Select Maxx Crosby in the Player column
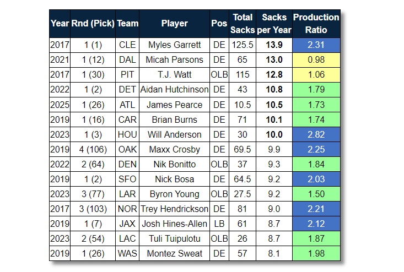This screenshot has width=404, height=272. point(175,149)
